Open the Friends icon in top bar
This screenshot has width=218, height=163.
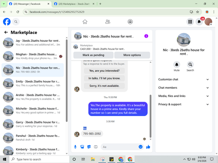(x=108, y=22)
